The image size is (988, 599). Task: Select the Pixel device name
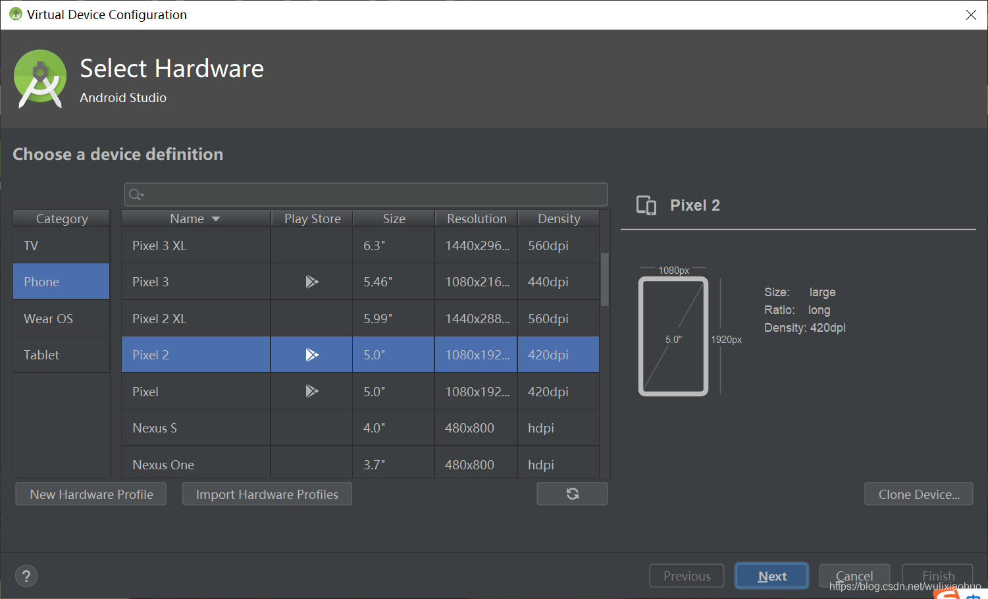(145, 392)
